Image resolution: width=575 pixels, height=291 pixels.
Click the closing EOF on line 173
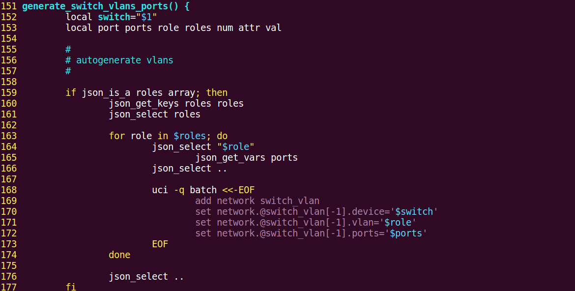(x=160, y=244)
